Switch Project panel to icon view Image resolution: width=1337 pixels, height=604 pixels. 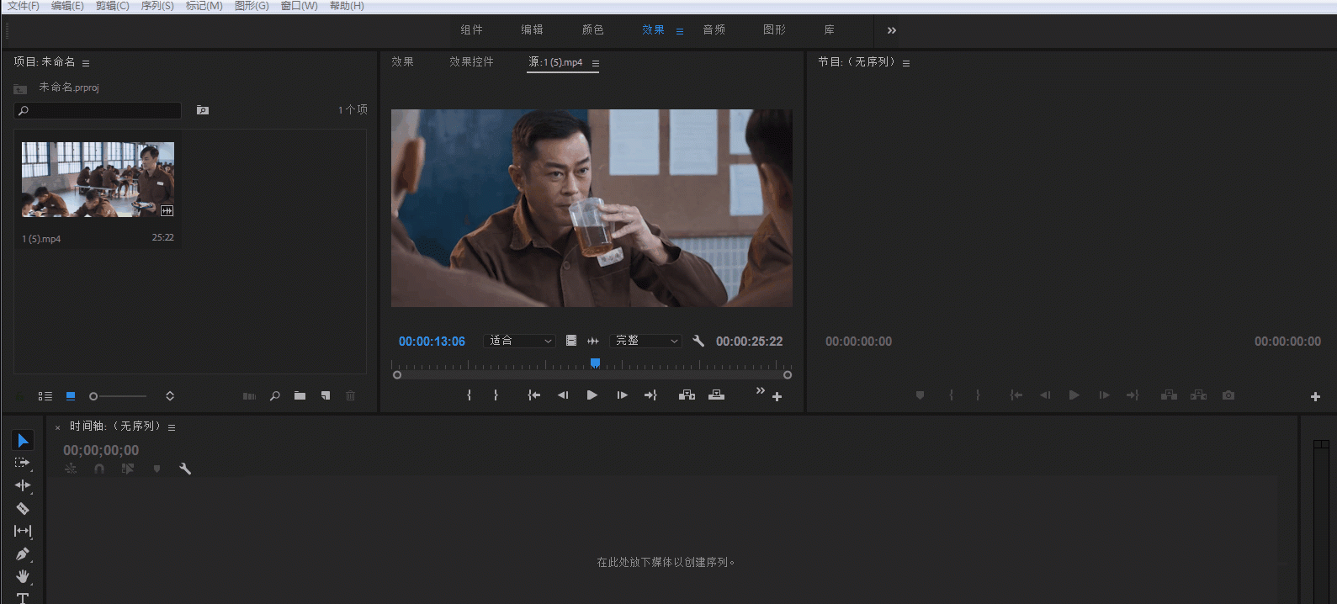pos(71,396)
